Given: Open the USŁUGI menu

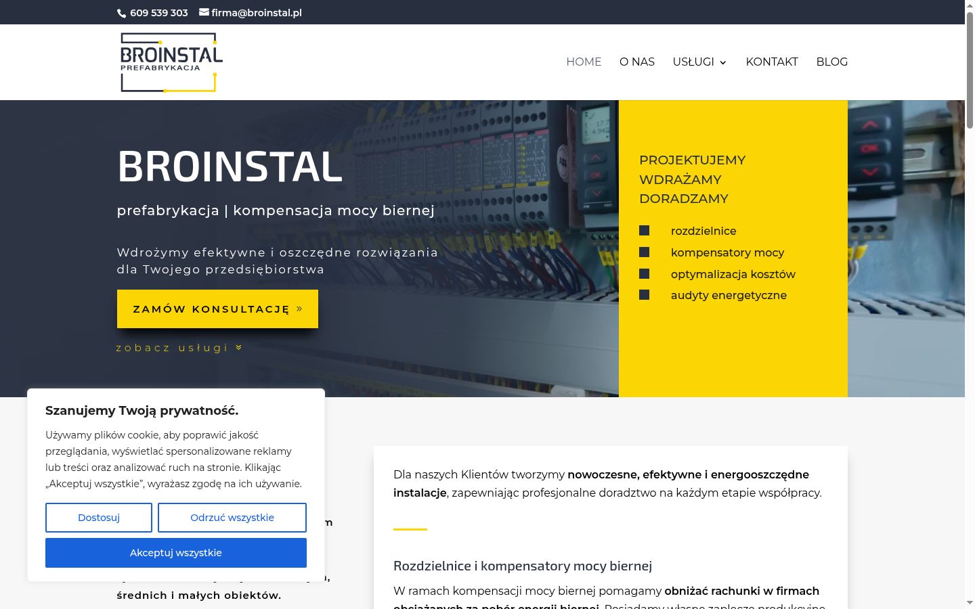Looking at the screenshot, I should (x=693, y=62).
